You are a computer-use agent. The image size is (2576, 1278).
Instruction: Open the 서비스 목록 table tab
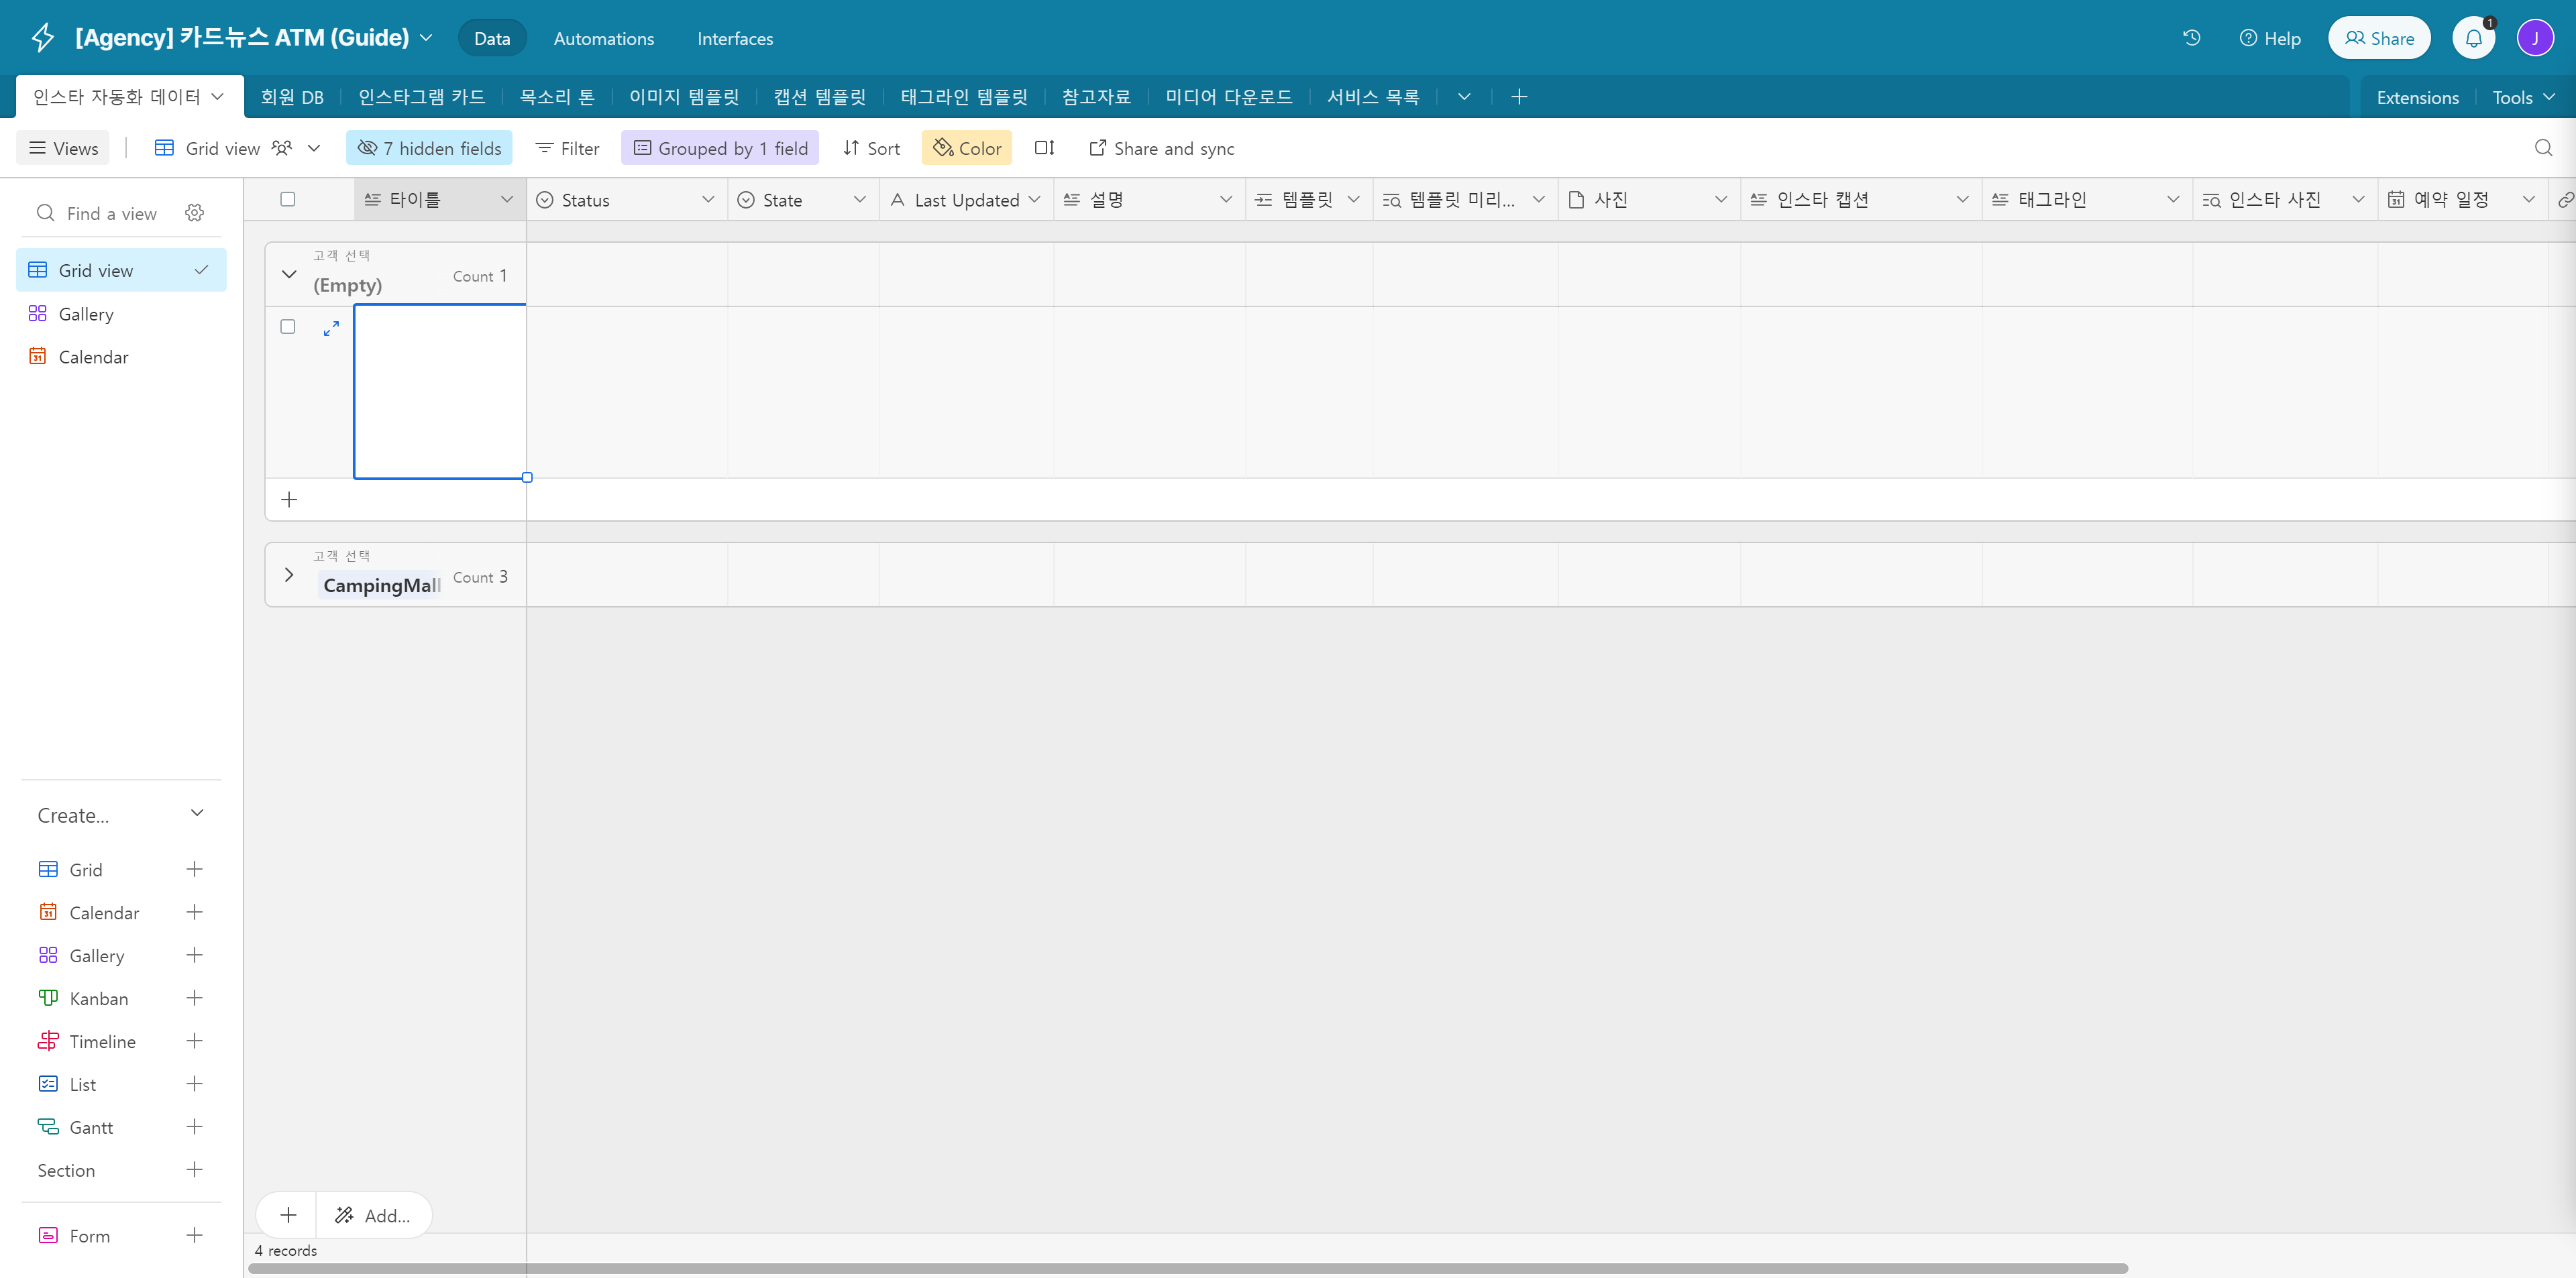(x=1373, y=97)
